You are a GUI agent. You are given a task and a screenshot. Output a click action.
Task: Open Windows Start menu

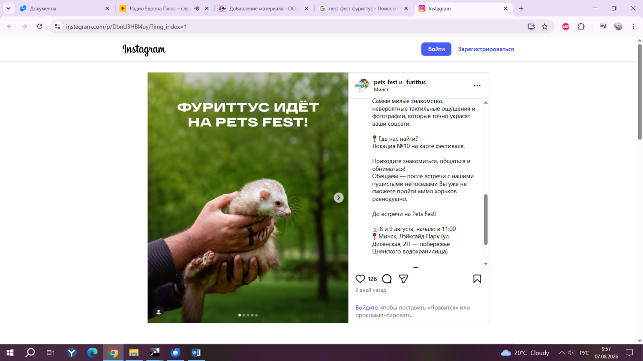click(10, 352)
